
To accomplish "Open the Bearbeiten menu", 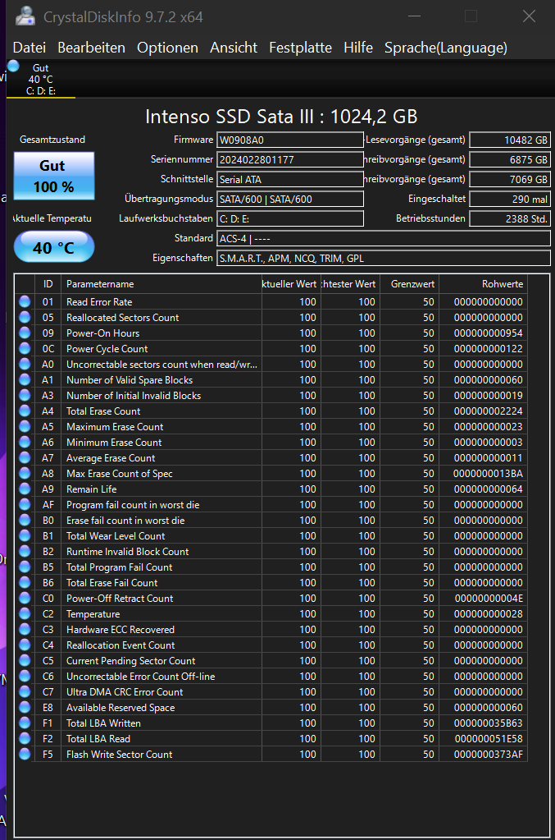I will [x=92, y=48].
